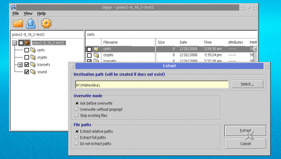Select the sound label in the tree

42,72
